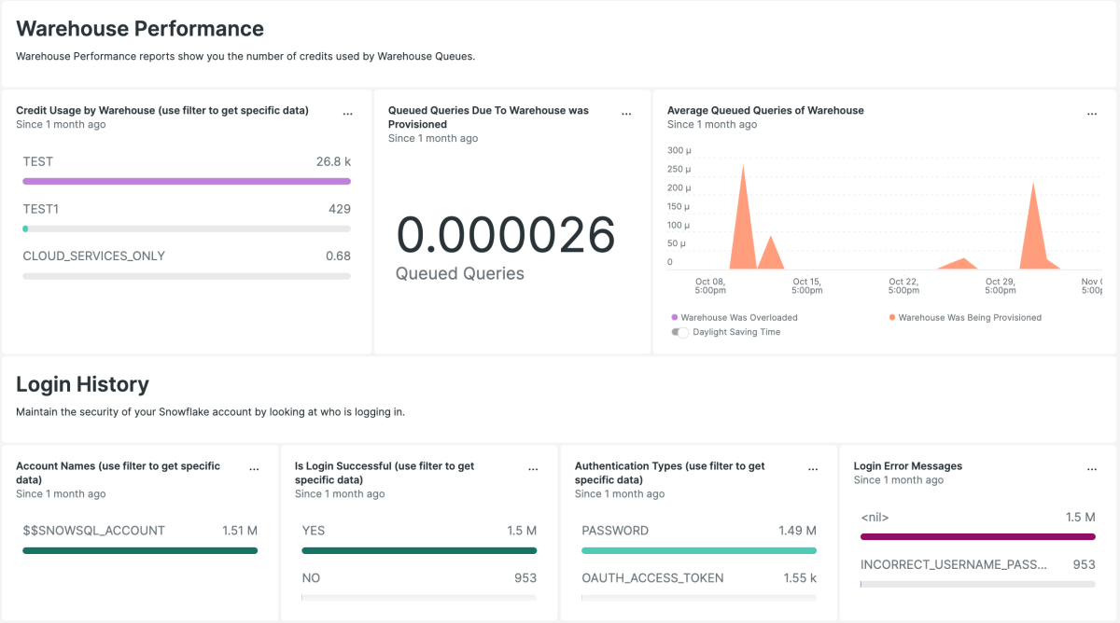Open Account Names widget ellipsis menu
This screenshot has width=1120, height=623.
click(254, 469)
